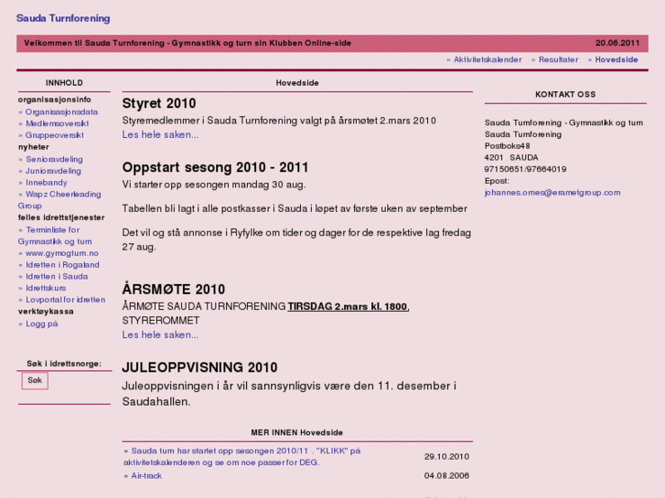
Task: Open the Idrettskurs sidebar link
Action: 46,288
